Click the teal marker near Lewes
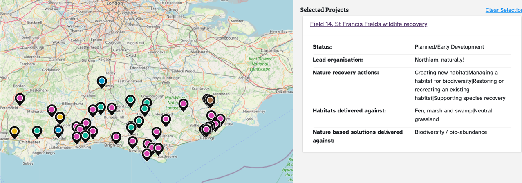522x183 pixels. click(131, 127)
